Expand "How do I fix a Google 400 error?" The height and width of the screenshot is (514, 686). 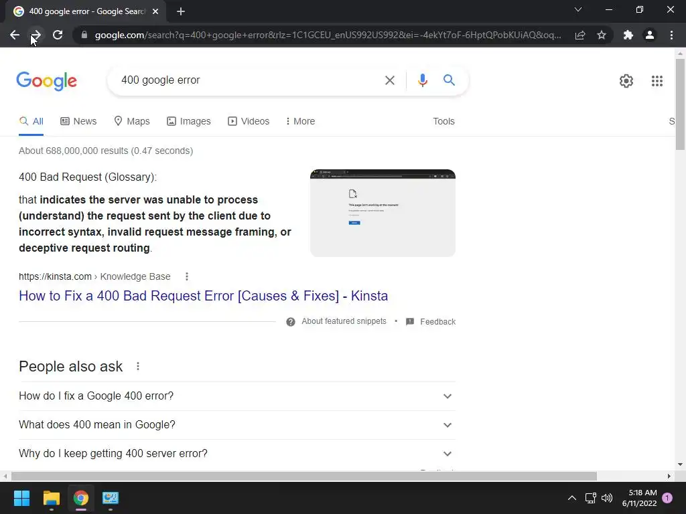(236, 396)
